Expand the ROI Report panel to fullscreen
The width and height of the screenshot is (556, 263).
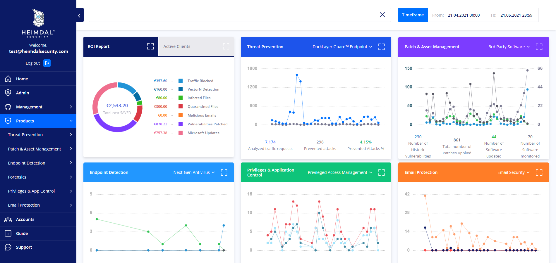tap(150, 46)
